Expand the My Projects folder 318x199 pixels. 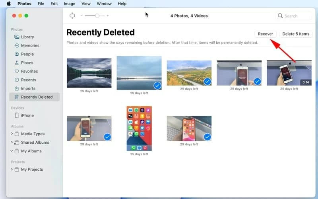click(12, 170)
